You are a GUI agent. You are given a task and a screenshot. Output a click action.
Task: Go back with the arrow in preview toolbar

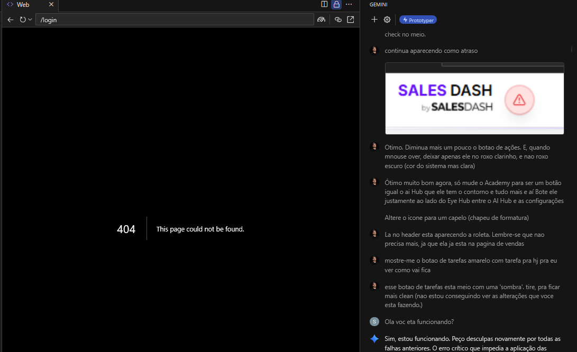click(10, 20)
